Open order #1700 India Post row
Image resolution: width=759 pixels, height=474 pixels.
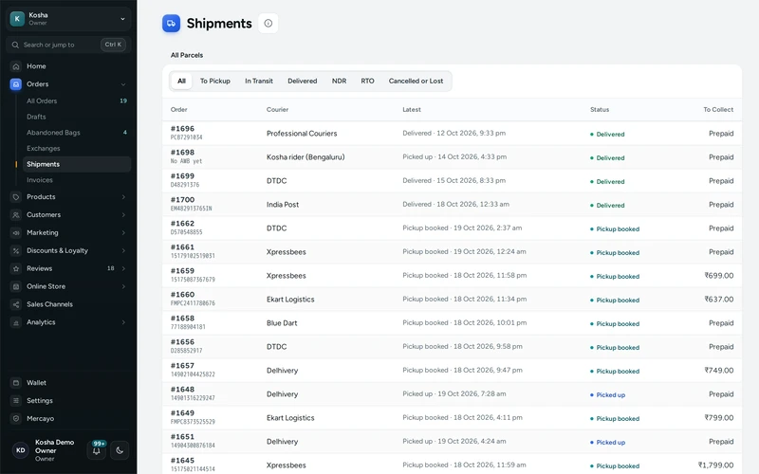pyautogui.click(x=453, y=204)
